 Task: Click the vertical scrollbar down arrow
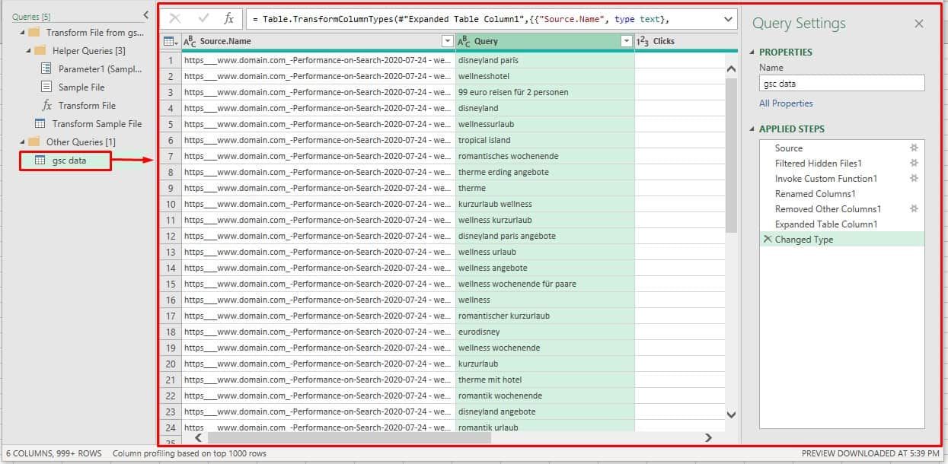coord(731,415)
